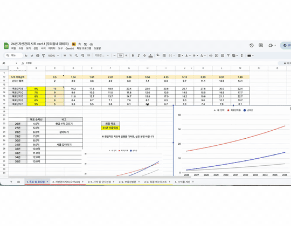Open text wrapping dropdown
Image resolution: width=291 pixels, height=226 pixels.
point(195,55)
